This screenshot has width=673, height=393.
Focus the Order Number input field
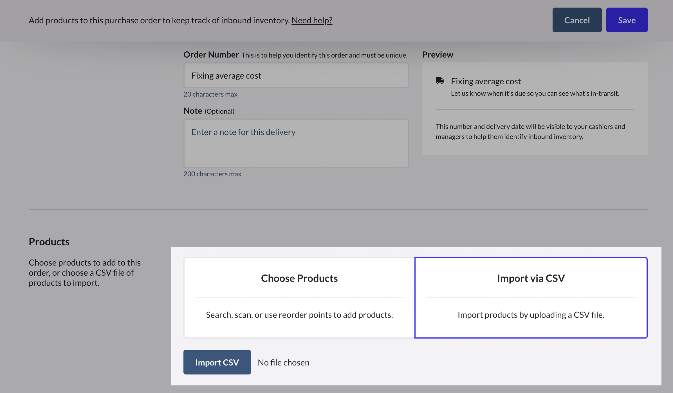tap(296, 75)
